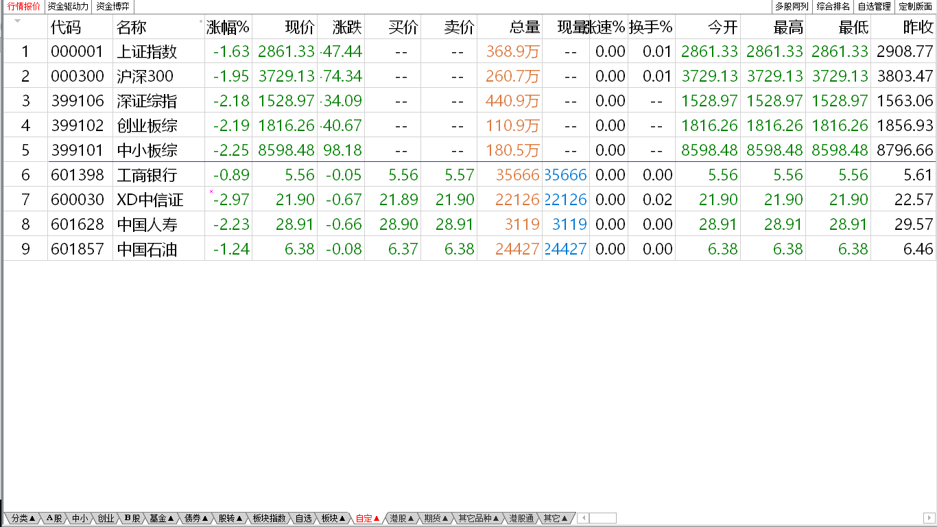937x527 pixels.
Task: Open the 自定▲ bottom tab menu
Action: 368,518
